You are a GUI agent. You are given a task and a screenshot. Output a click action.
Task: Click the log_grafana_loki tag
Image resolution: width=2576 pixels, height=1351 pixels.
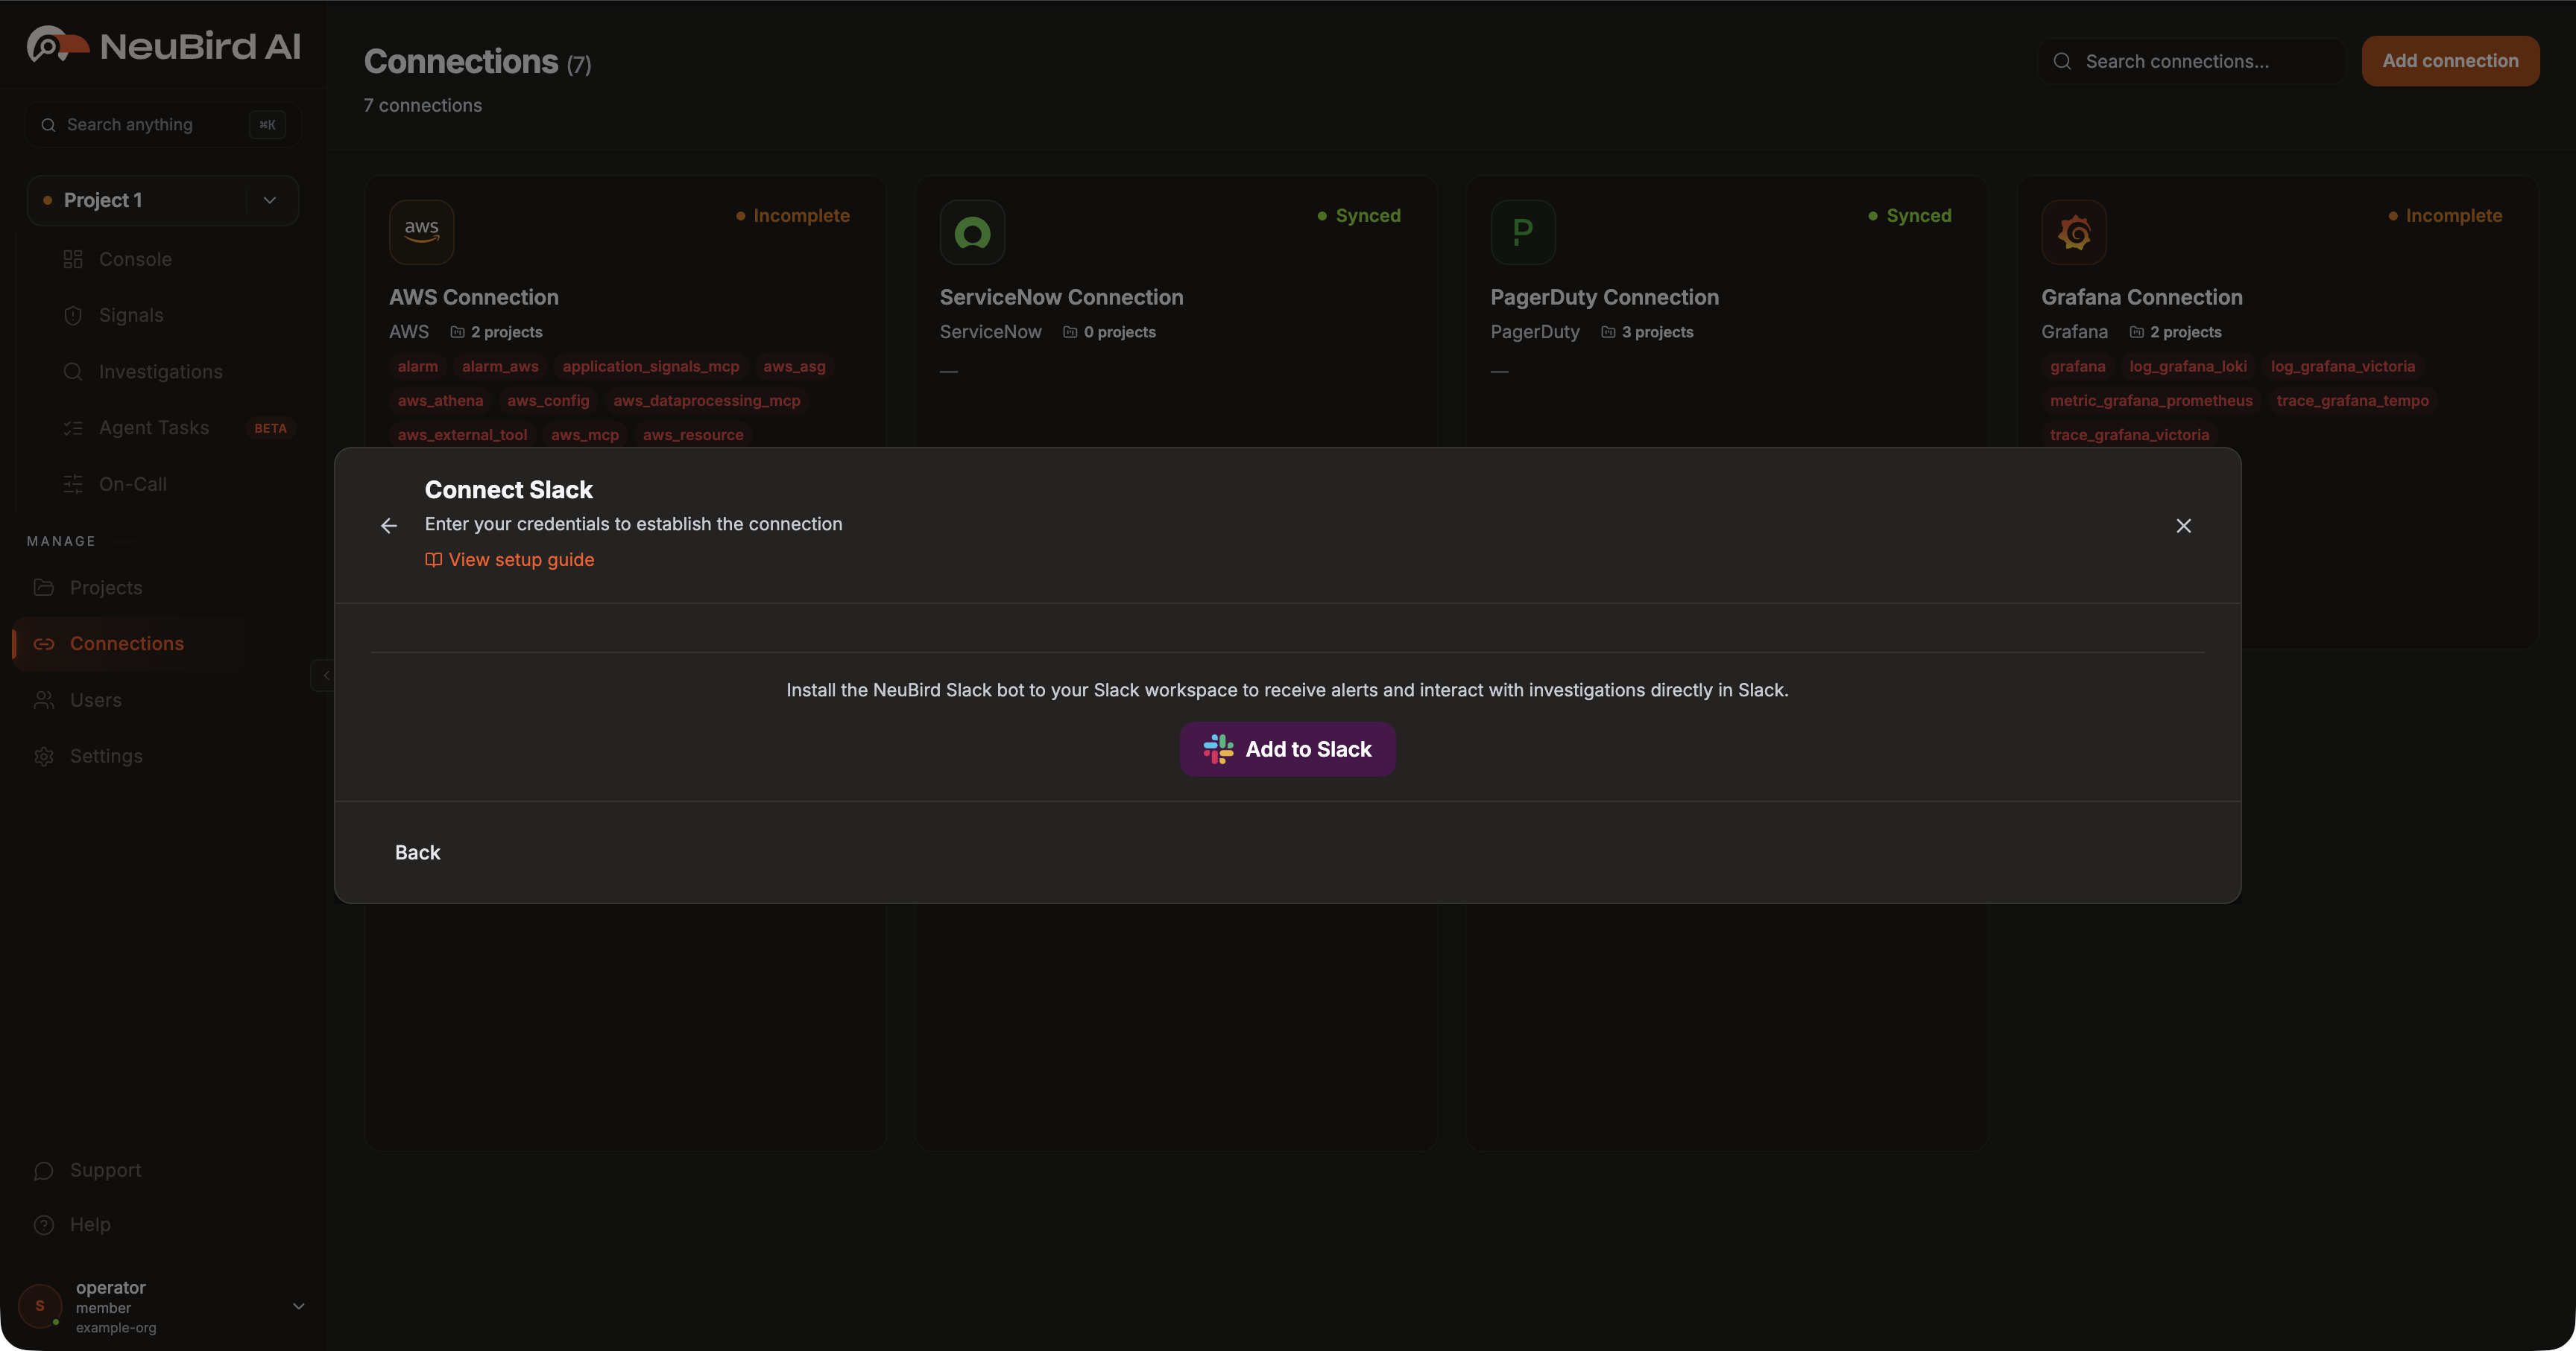2188,366
